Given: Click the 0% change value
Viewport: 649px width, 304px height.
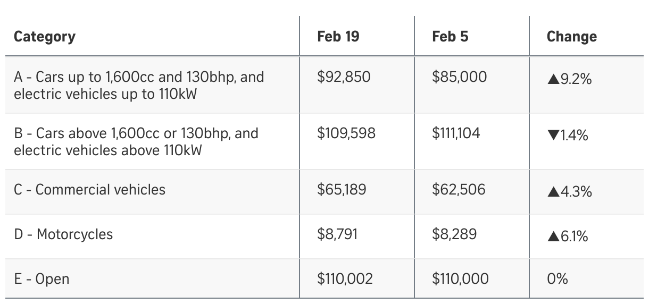Looking at the screenshot, I should coord(557,279).
